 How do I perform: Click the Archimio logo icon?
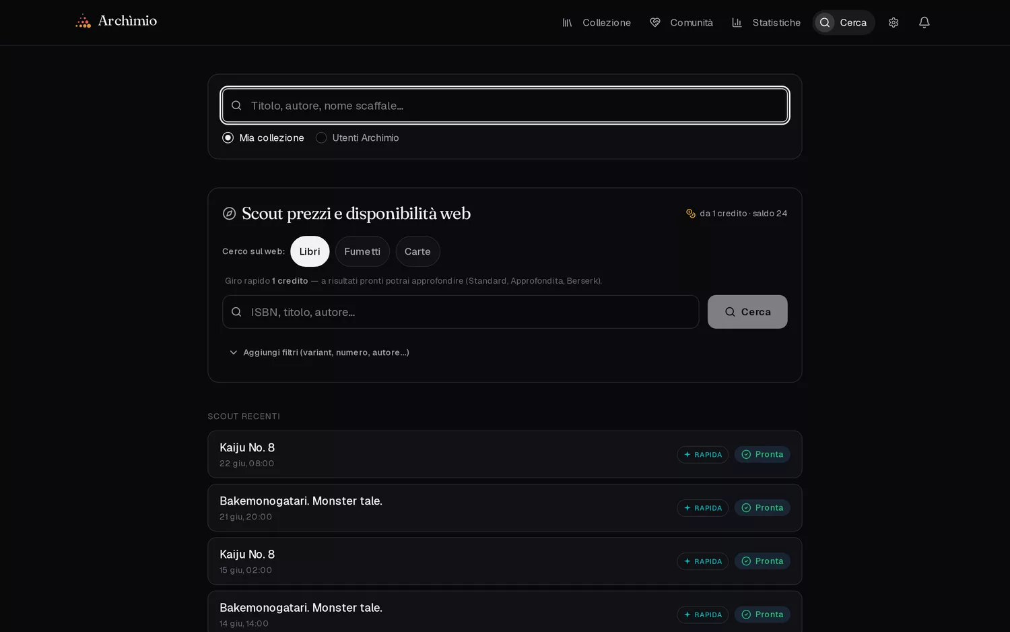click(x=83, y=22)
